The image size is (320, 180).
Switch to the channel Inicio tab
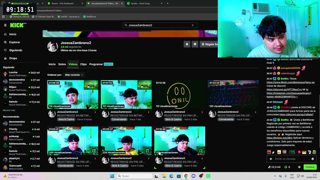click(52, 64)
